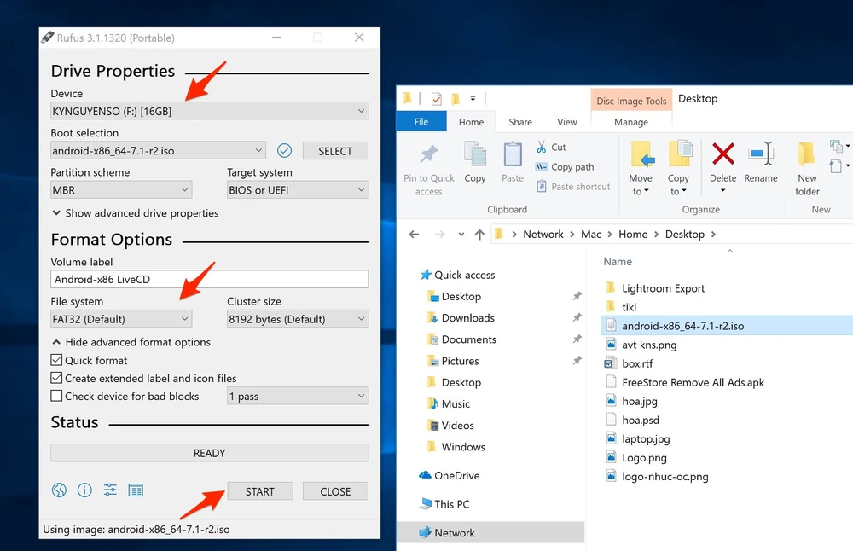Switch to the Share ribbon tab
The image size is (853, 551).
[520, 122]
